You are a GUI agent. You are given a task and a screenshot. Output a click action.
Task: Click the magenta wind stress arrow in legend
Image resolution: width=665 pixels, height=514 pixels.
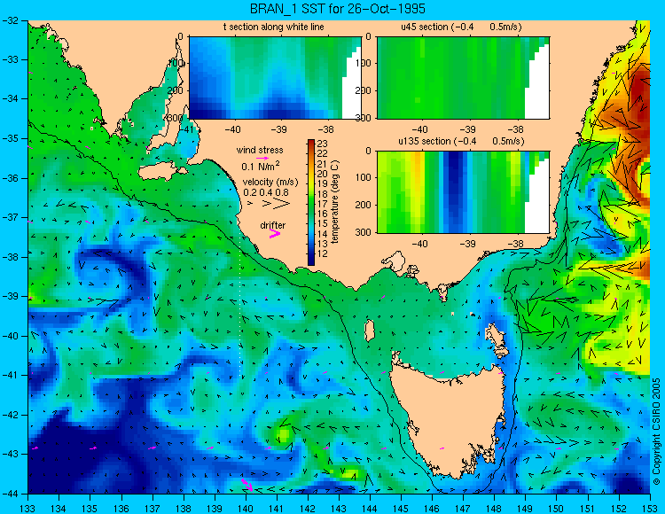(x=262, y=158)
